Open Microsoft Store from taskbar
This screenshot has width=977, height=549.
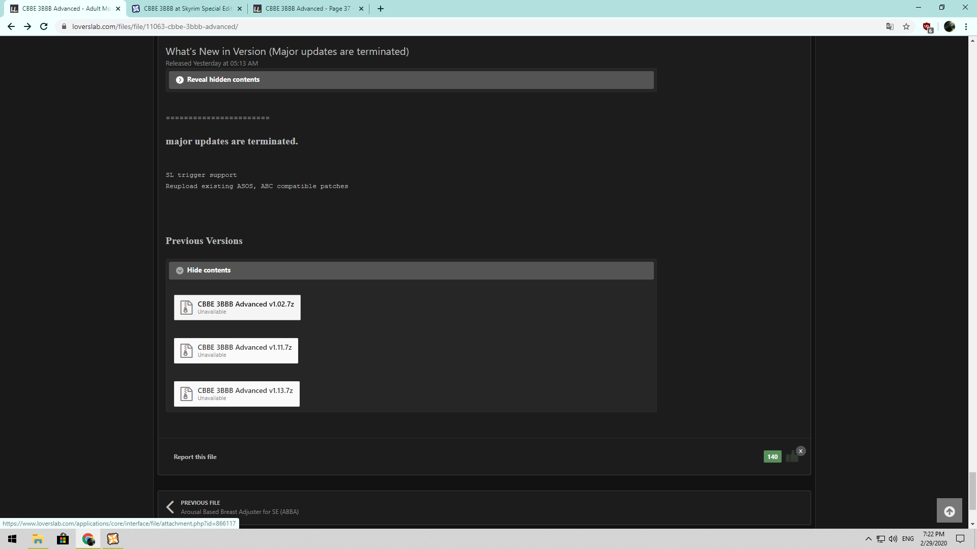click(63, 539)
